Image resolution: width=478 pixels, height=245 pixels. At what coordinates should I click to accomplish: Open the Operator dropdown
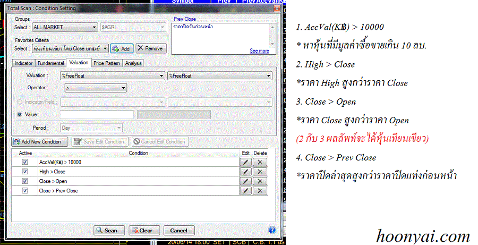(96, 88)
